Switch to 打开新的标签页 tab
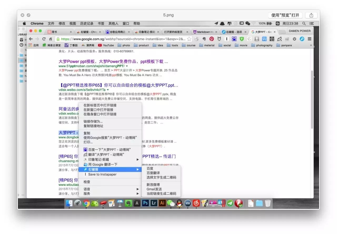Viewport: 337px width, 234px height. coord(176,32)
